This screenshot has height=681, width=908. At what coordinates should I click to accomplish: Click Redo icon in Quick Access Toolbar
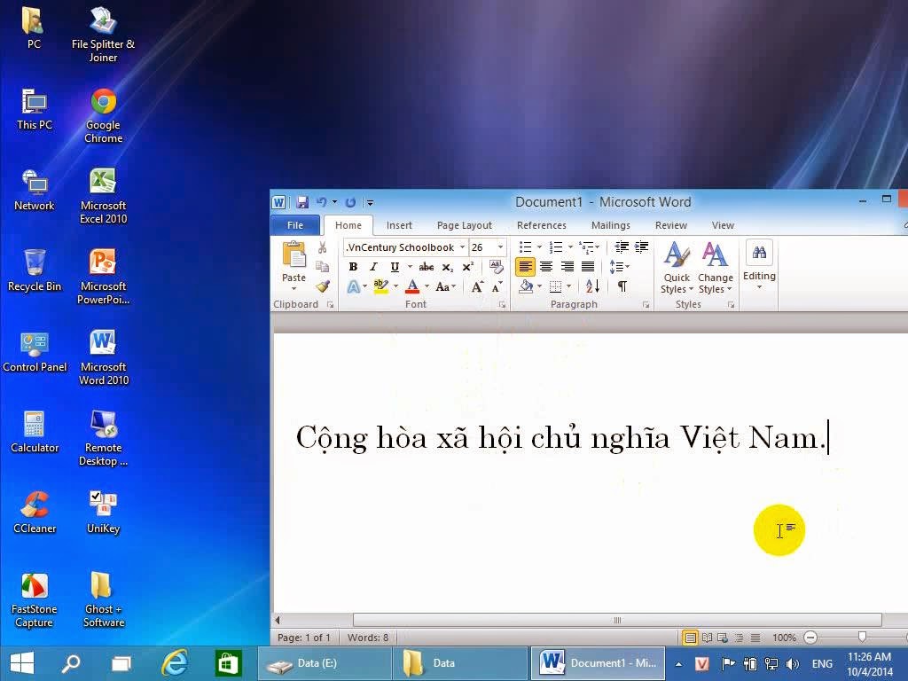pyautogui.click(x=350, y=202)
